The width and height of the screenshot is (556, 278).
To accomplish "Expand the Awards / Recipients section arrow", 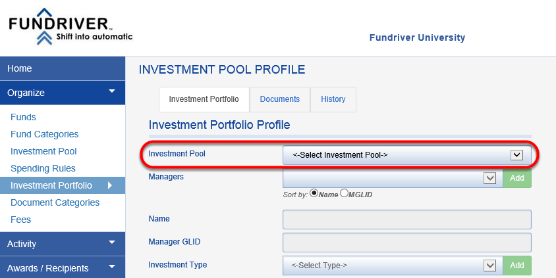I will coord(112,267).
